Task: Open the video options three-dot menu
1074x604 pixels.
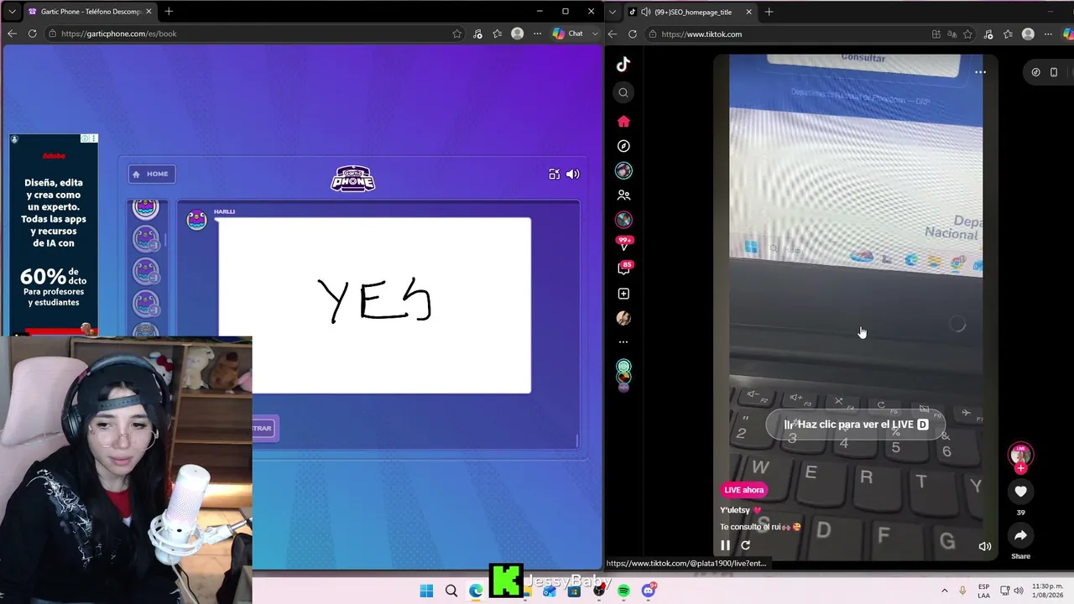Action: tap(980, 72)
